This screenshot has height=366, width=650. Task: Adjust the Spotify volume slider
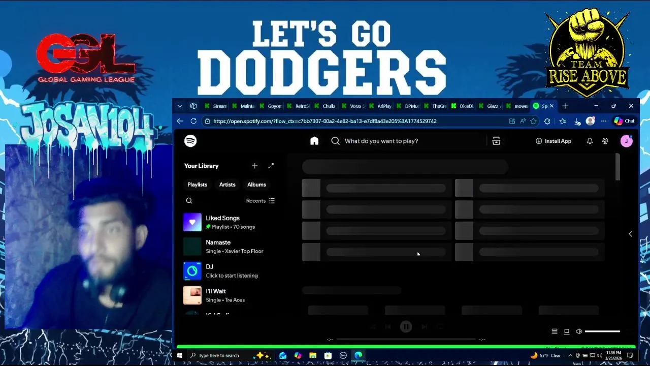[x=602, y=331]
